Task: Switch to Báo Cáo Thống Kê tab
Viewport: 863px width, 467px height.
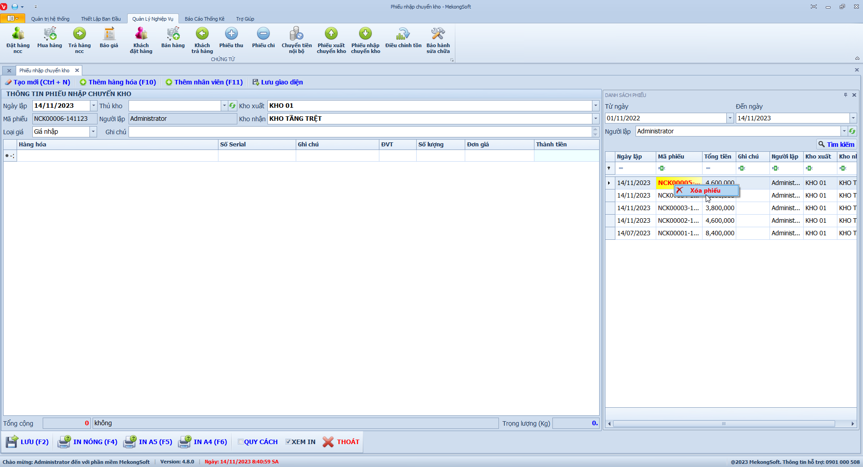Action: (x=205, y=19)
